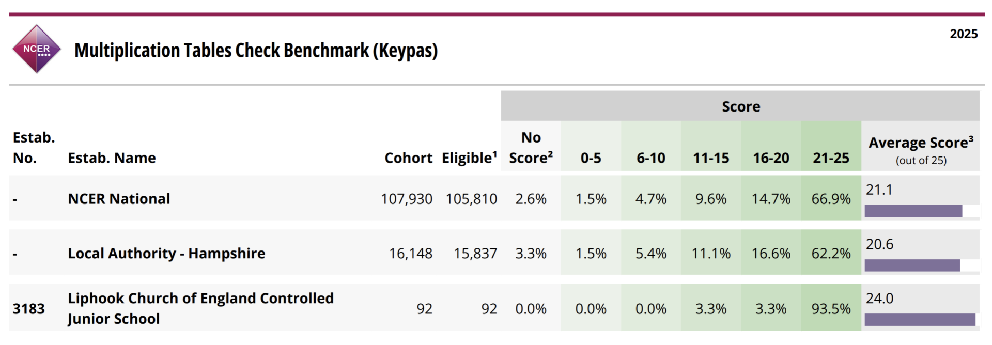Click the 66.9% cell for NCER National
992x345 pixels.
coord(831,199)
